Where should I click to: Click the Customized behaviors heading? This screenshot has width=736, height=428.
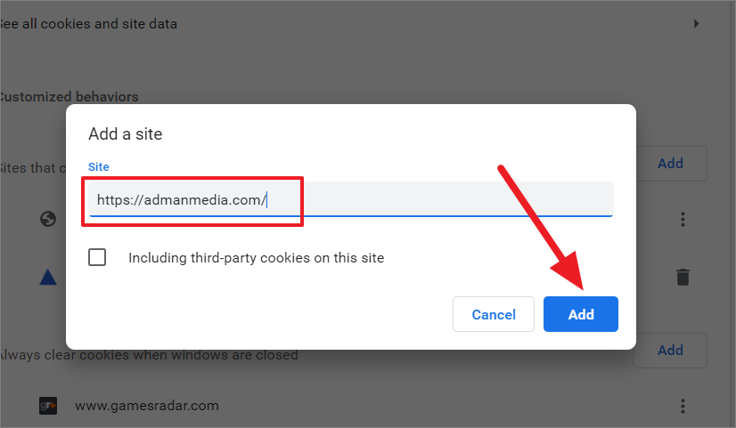tap(69, 97)
